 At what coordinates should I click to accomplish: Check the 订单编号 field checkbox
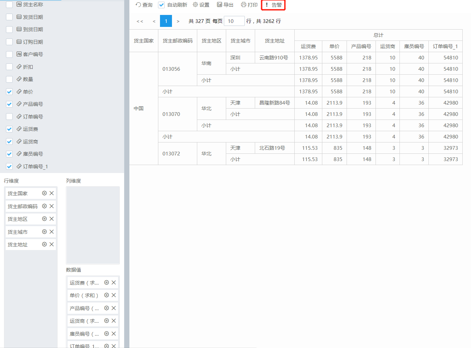[x=9, y=117]
